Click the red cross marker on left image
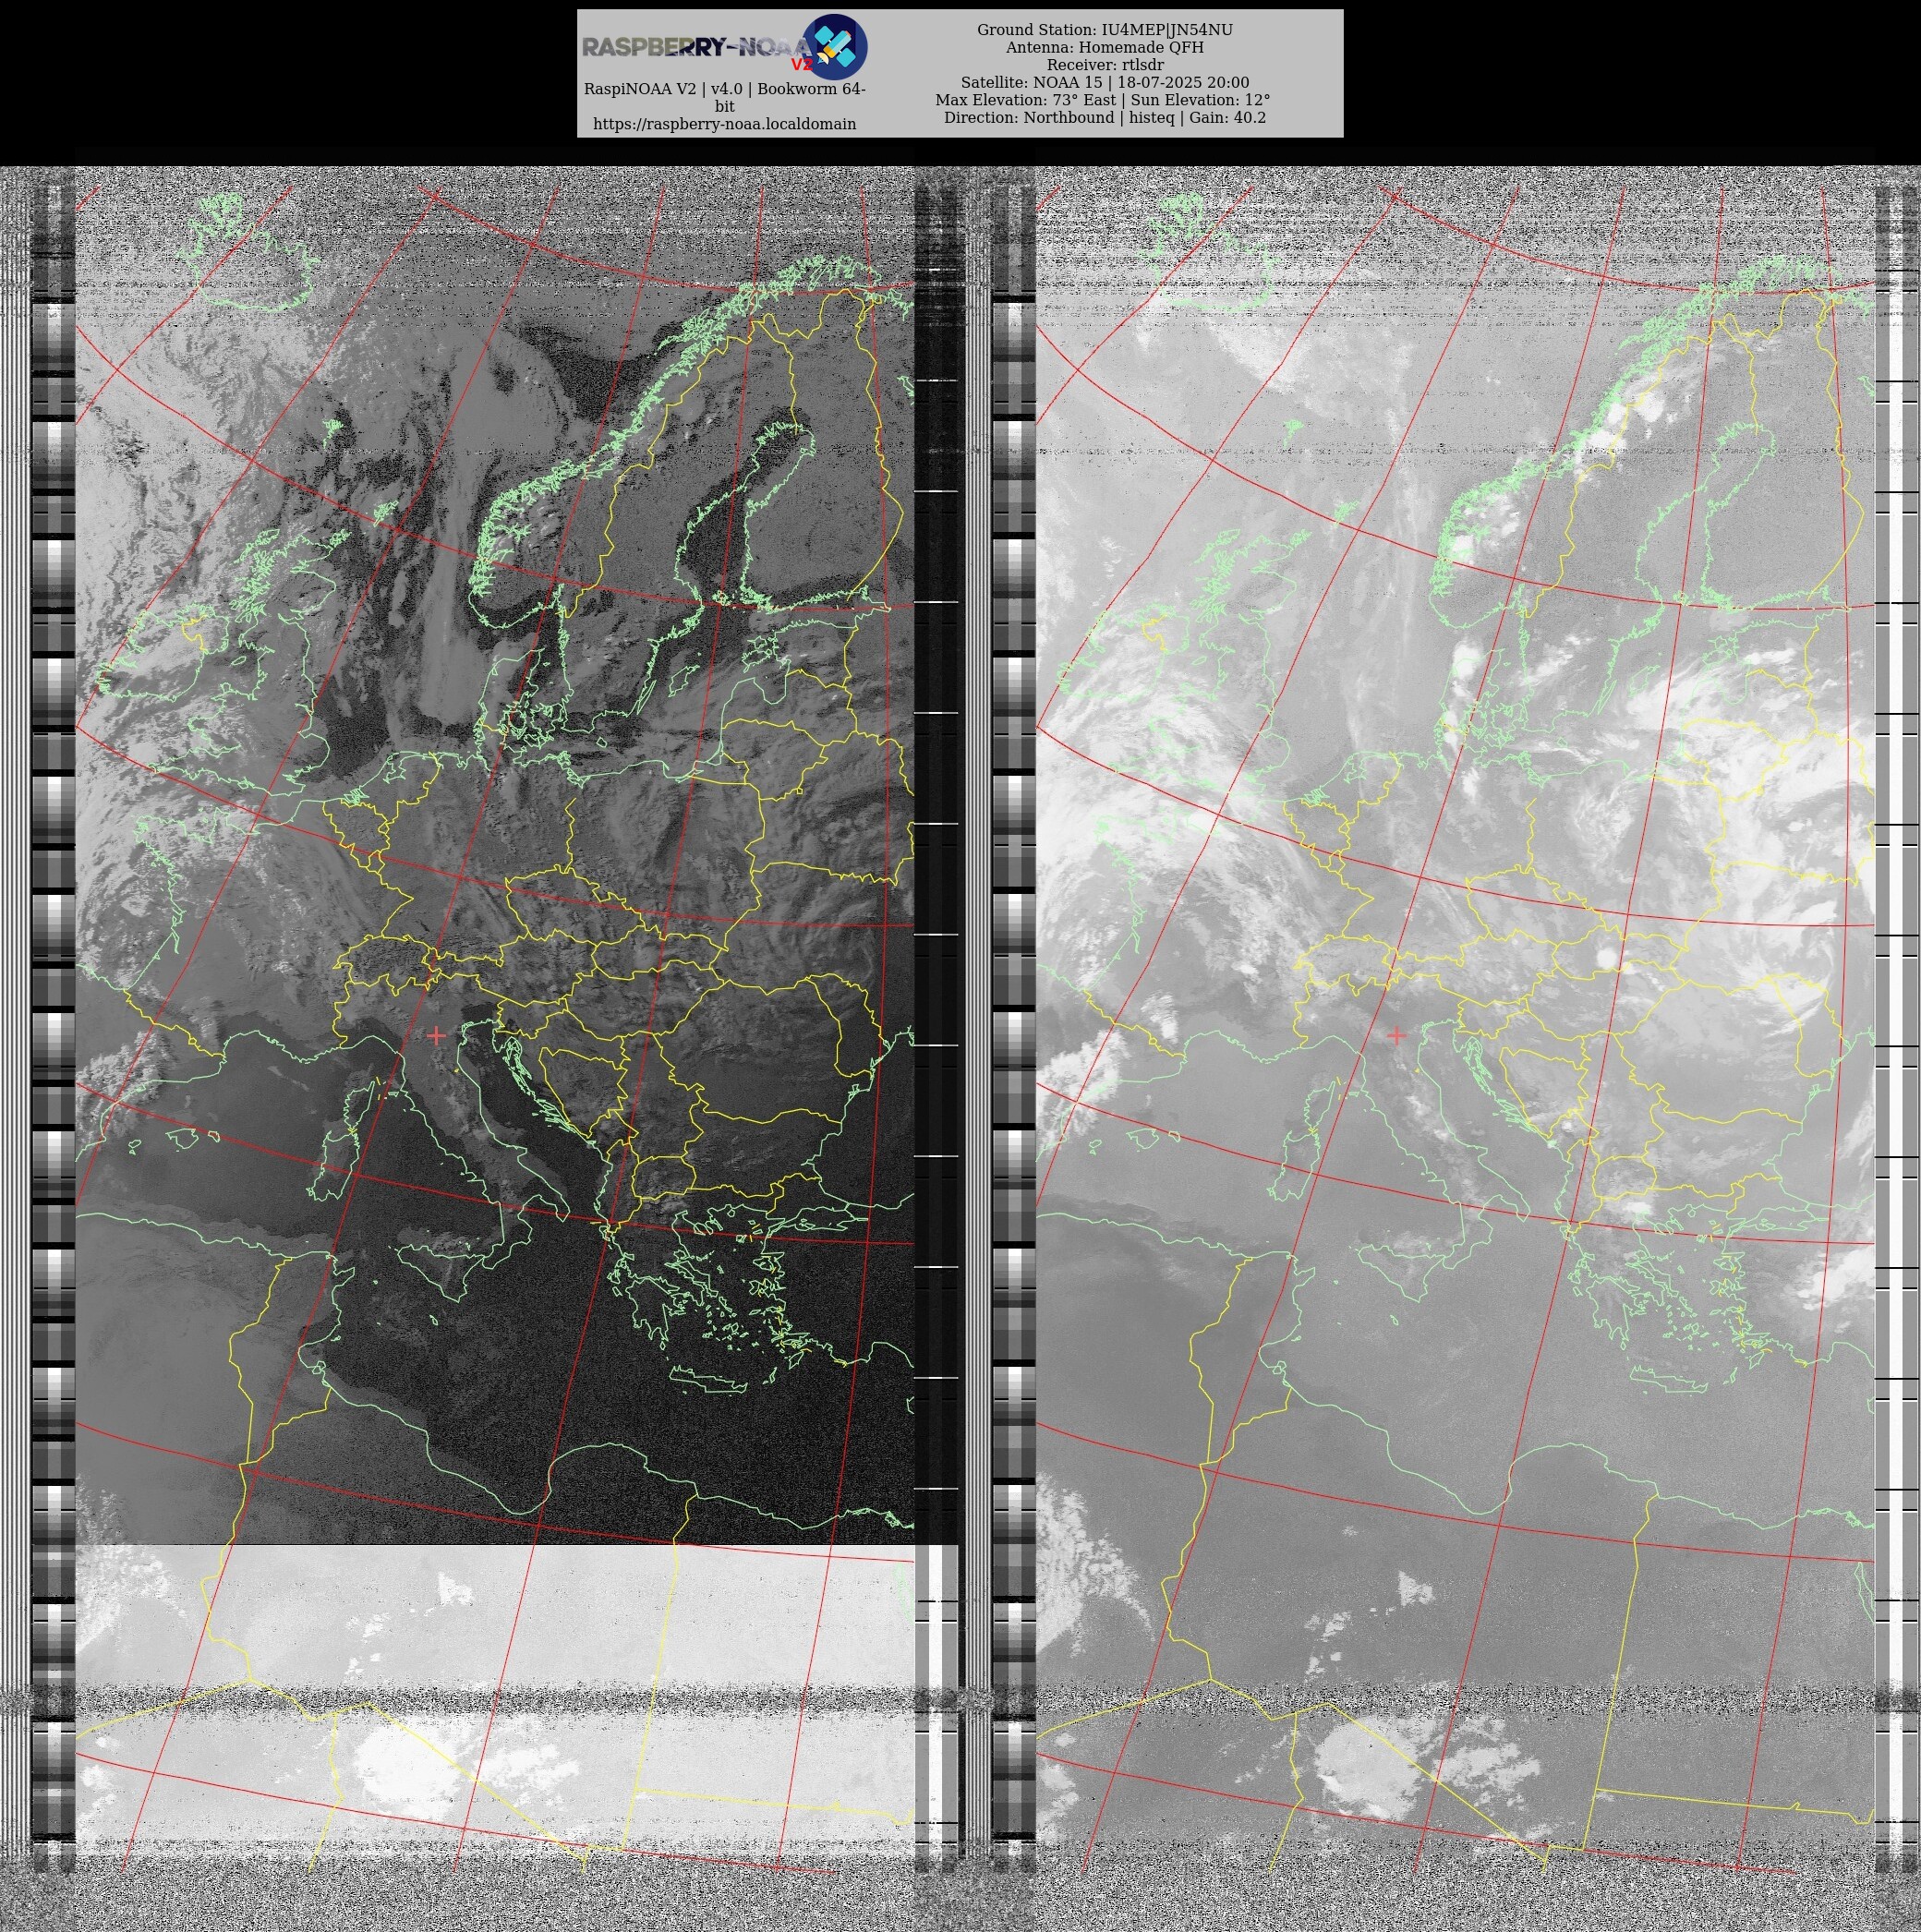1921x1932 pixels. 436,1035
